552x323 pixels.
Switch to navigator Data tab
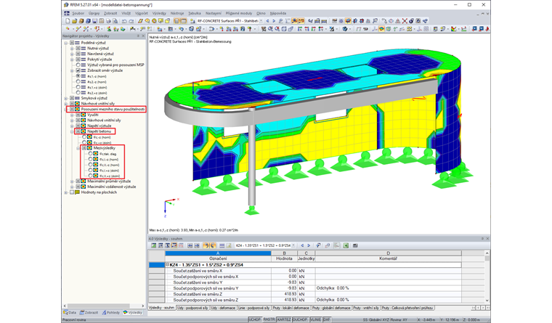(x=70, y=312)
